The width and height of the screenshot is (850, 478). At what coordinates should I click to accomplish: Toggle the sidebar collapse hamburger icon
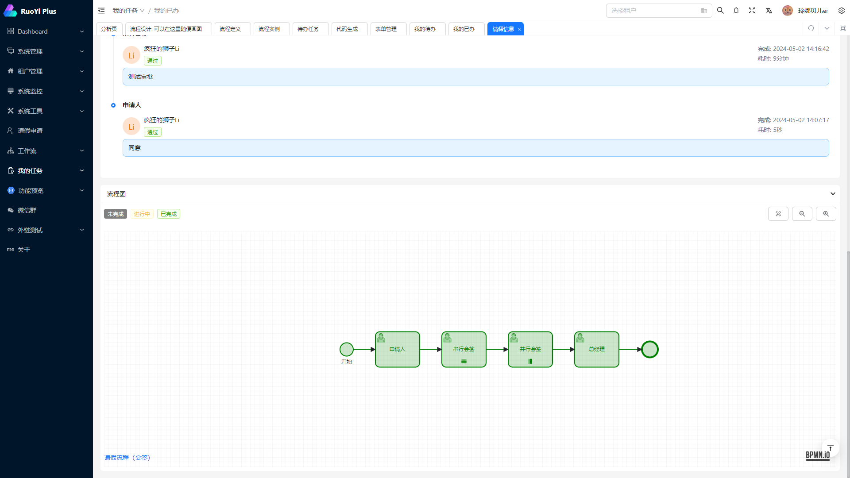point(101,11)
